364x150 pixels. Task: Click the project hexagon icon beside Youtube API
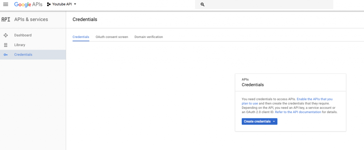tap(49, 4)
